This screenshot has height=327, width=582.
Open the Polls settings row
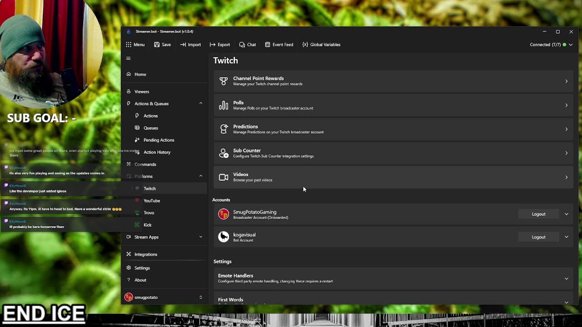393,105
